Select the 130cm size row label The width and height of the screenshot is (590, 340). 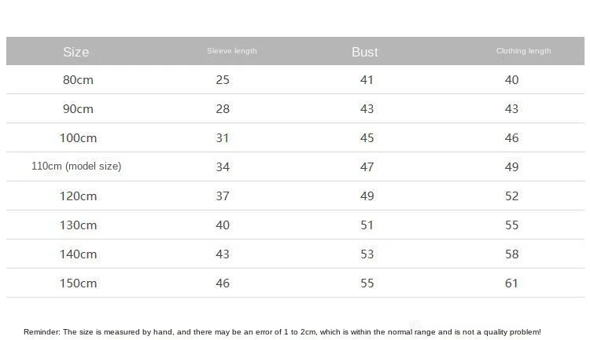point(78,225)
